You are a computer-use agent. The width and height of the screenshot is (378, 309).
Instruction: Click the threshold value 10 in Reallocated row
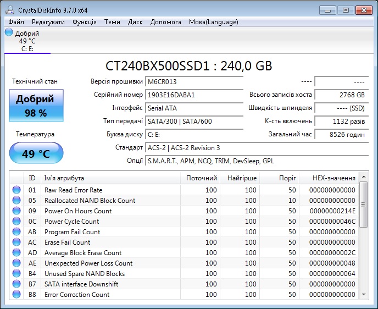[x=292, y=201]
